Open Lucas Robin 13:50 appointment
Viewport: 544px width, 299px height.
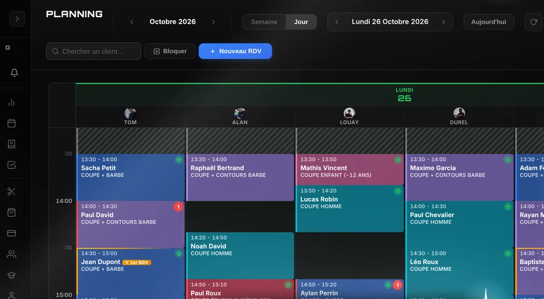click(350, 209)
